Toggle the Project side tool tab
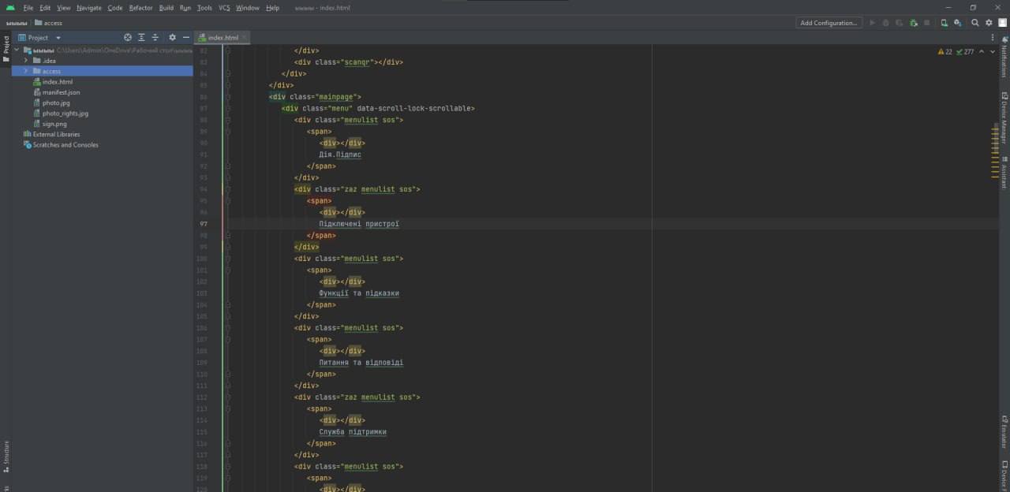The height and width of the screenshot is (492, 1010). pyautogui.click(x=6, y=49)
